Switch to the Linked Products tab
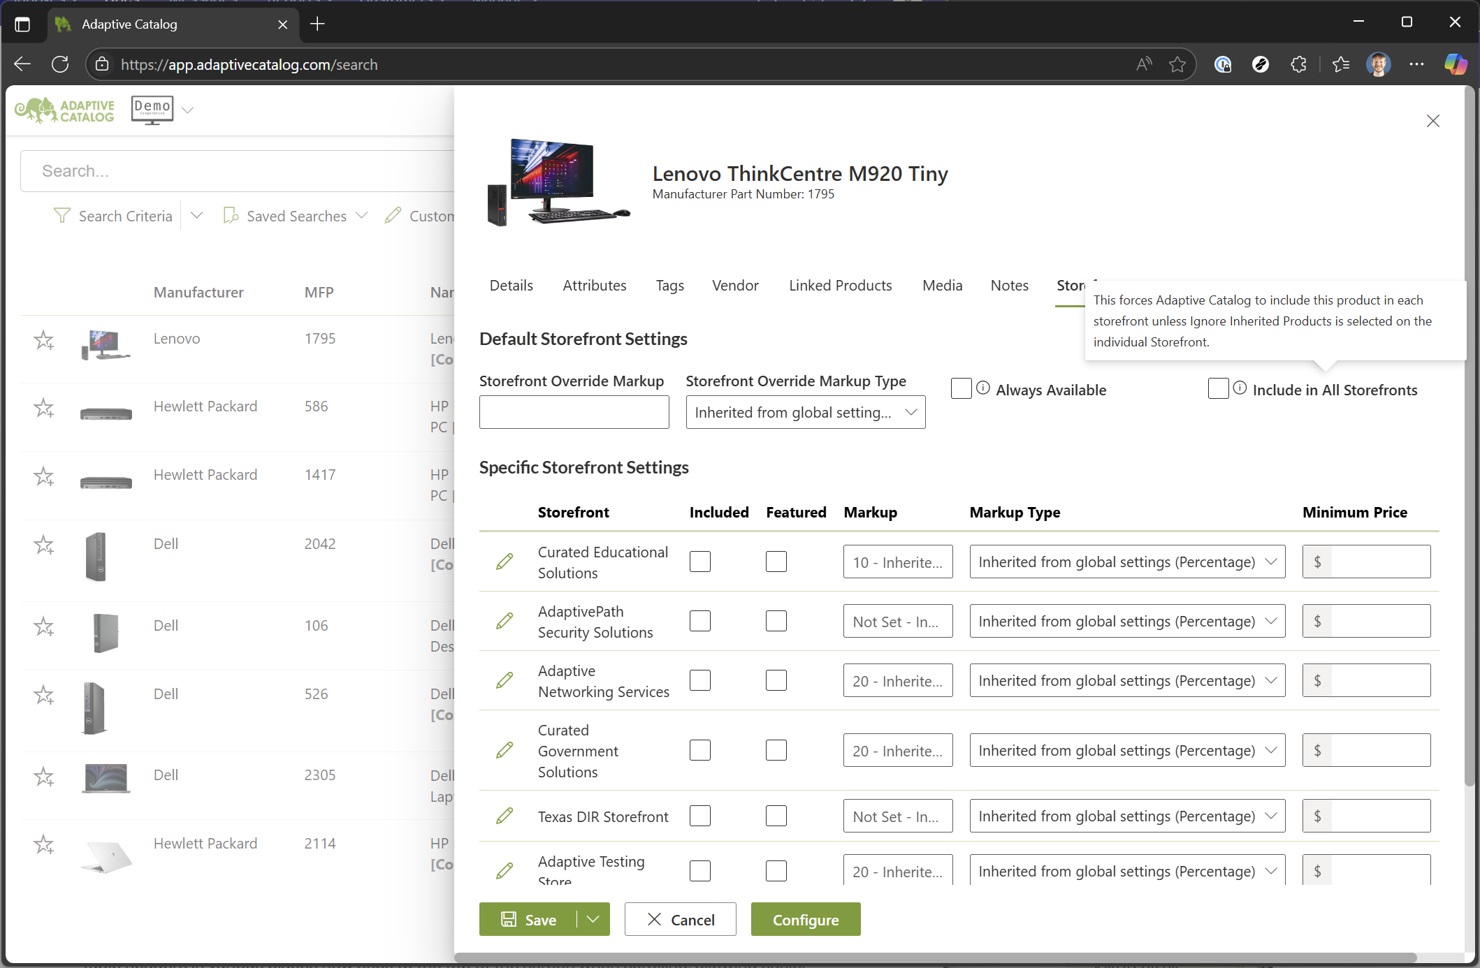 coord(840,285)
